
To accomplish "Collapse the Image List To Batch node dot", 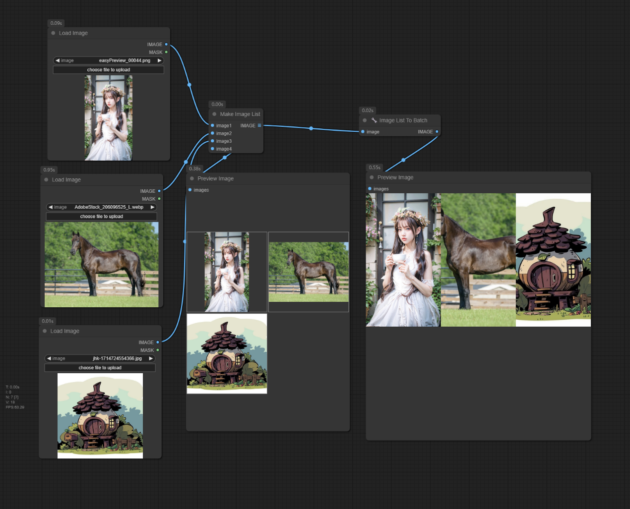I will 365,120.
